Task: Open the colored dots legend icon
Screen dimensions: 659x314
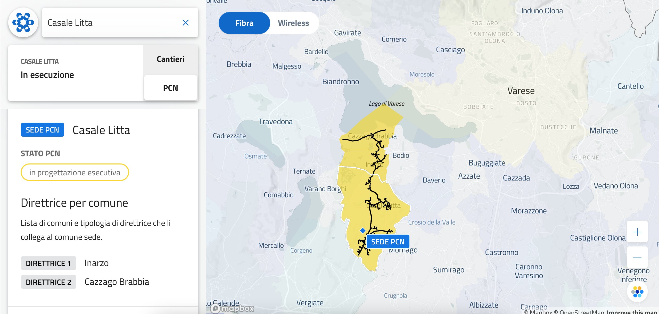Action: tap(637, 292)
